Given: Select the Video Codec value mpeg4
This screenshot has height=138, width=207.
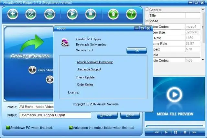Looking at the screenshot, I should 193,26.
